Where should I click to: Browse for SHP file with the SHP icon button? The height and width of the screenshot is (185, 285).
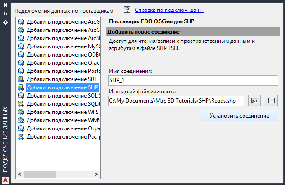(254, 101)
